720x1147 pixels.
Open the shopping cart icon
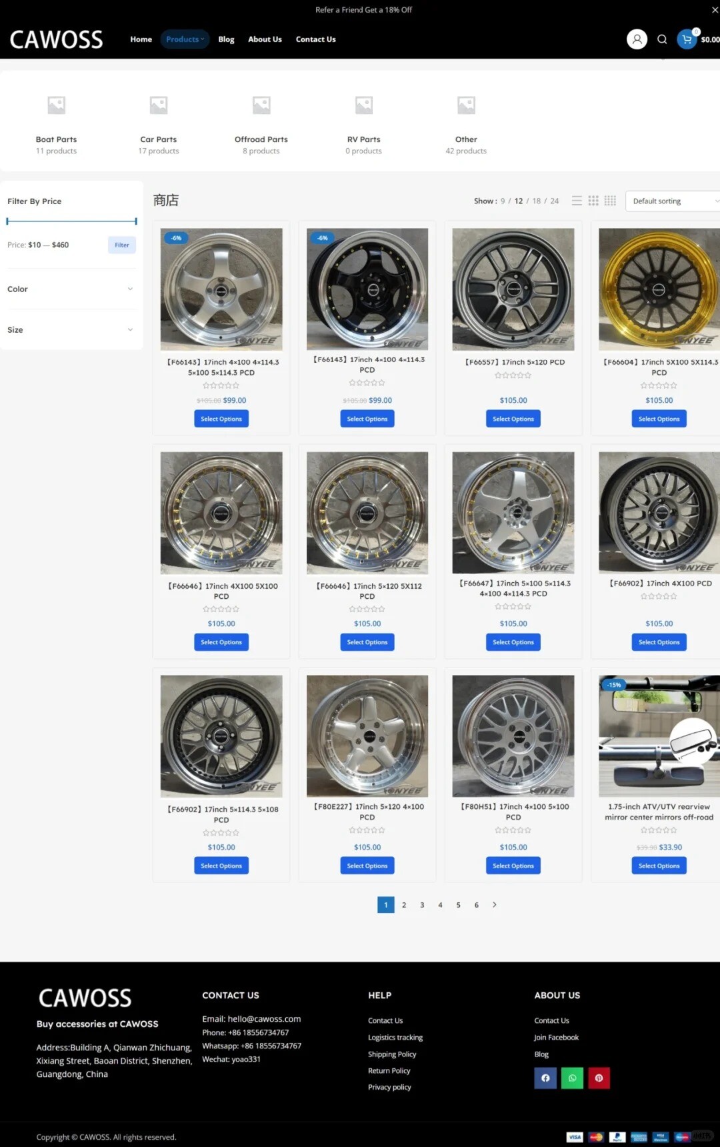point(687,39)
